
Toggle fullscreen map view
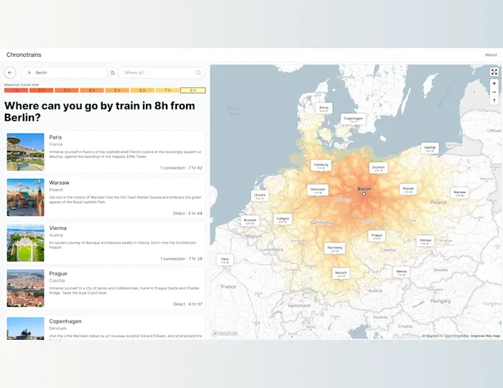click(x=494, y=72)
